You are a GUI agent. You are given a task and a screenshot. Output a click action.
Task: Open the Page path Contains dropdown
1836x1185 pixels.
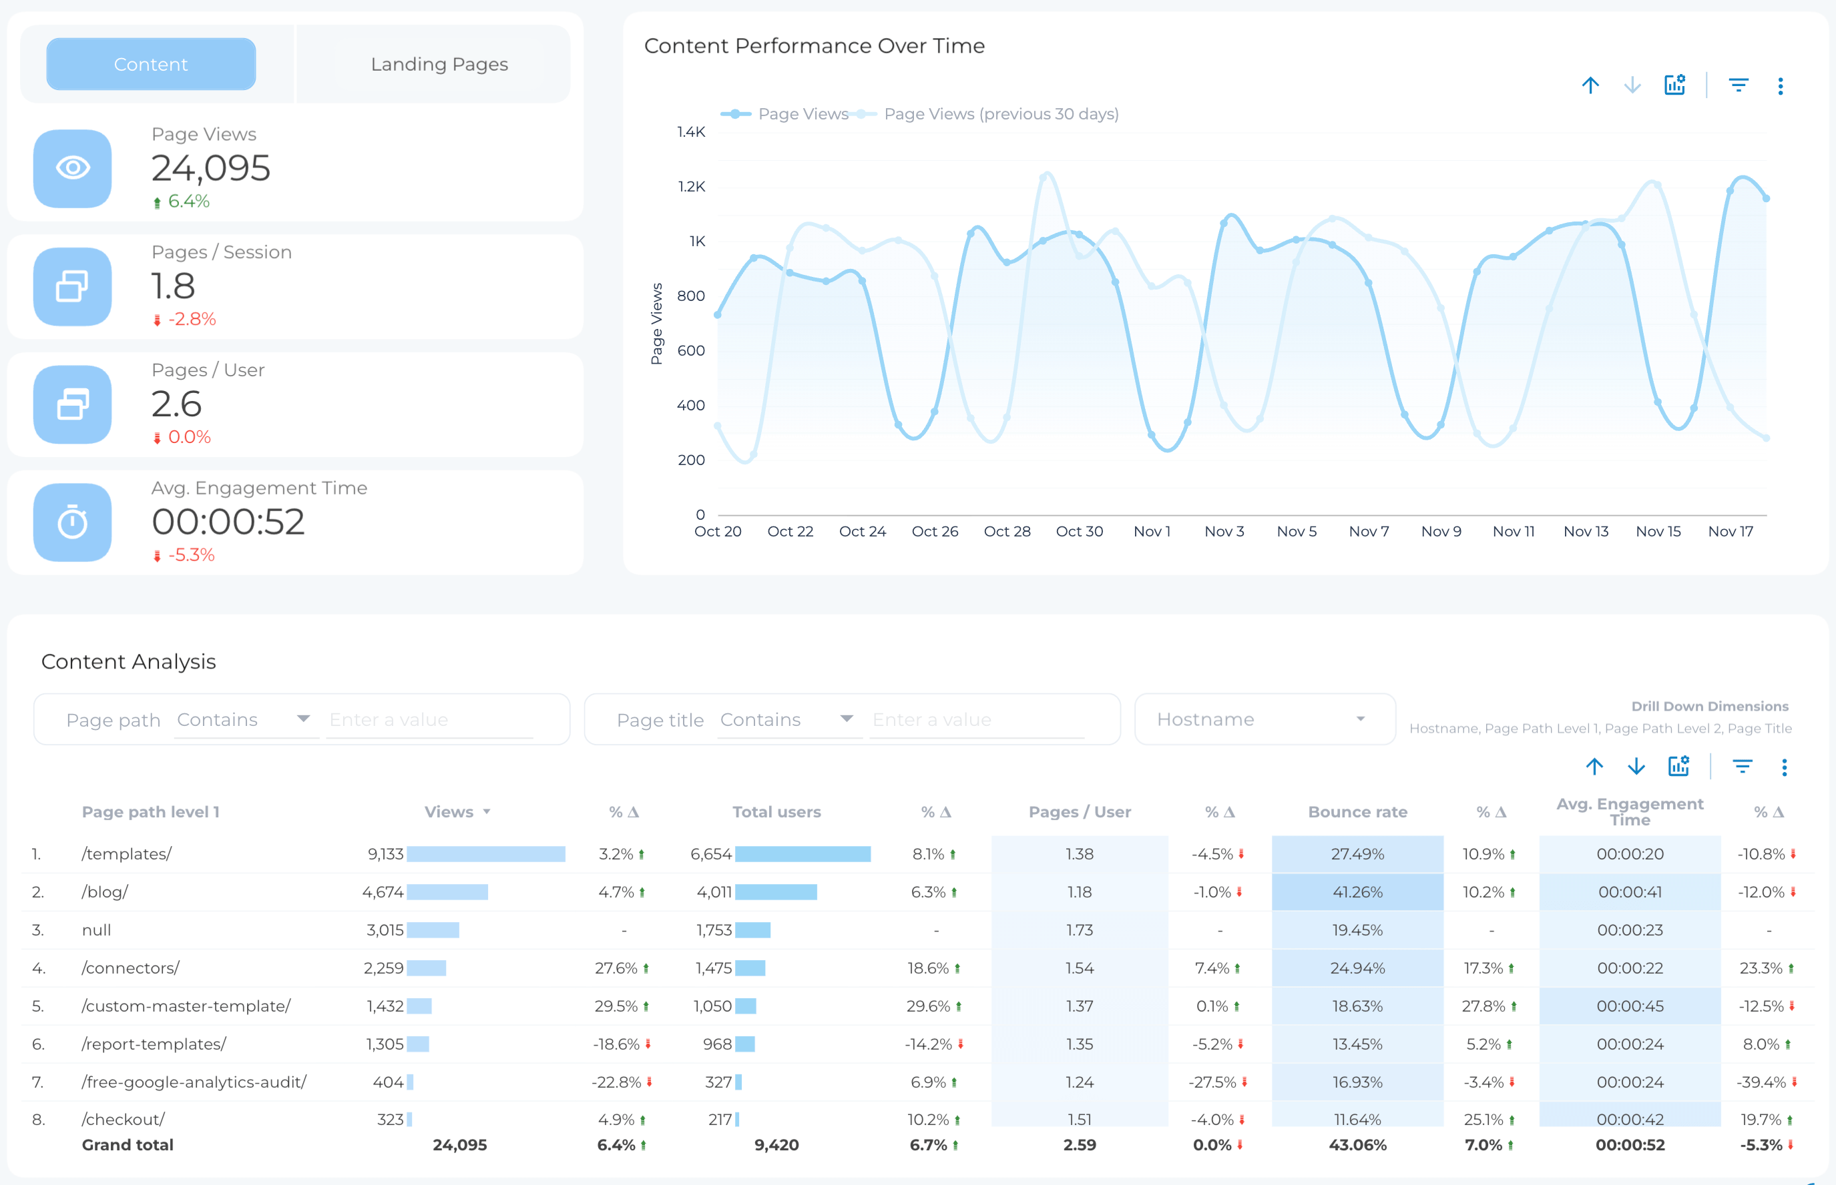302,719
